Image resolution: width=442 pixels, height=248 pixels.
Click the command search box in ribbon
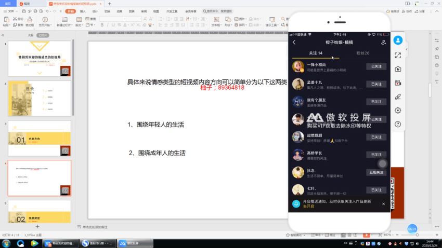pyautogui.click(x=217, y=11)
